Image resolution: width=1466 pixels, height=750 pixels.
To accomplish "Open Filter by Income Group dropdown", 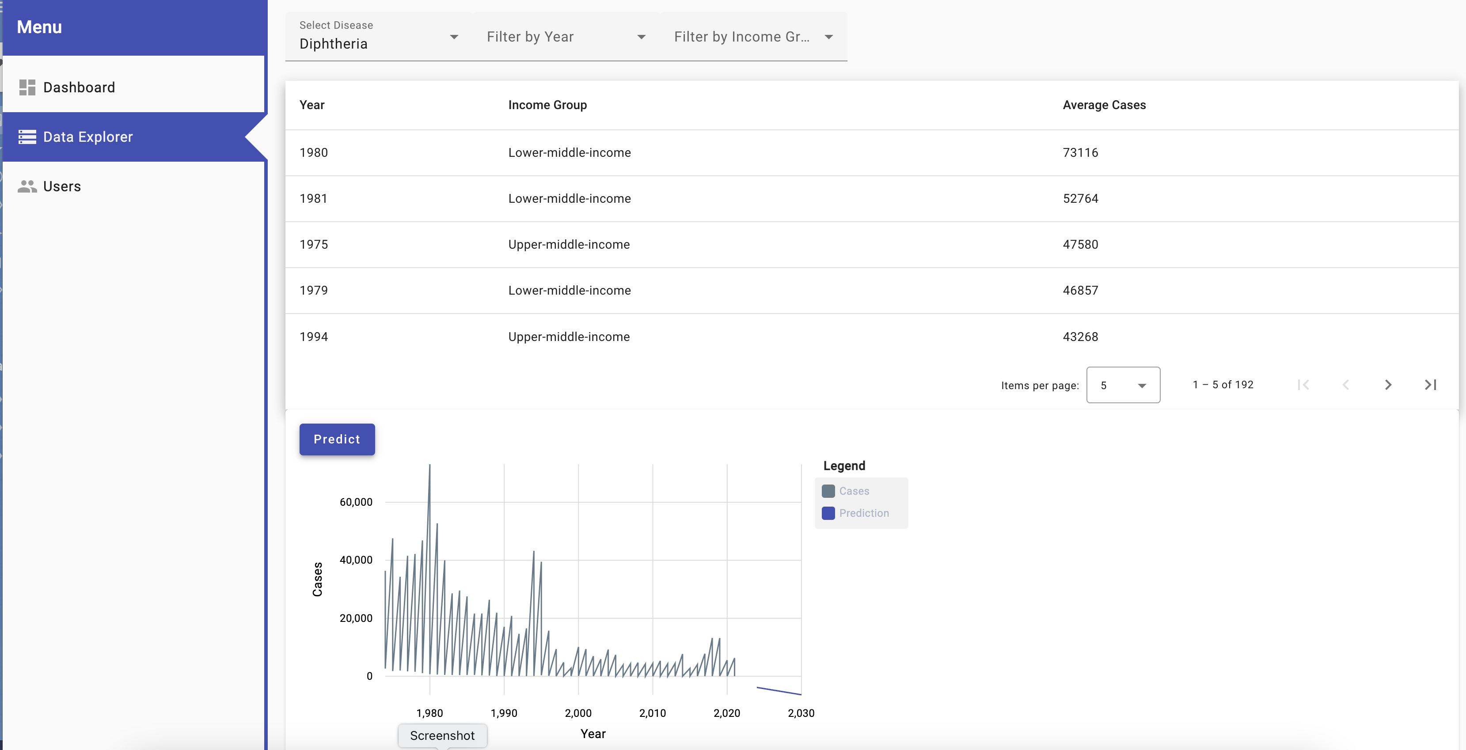I will click(x=753, y=37).
